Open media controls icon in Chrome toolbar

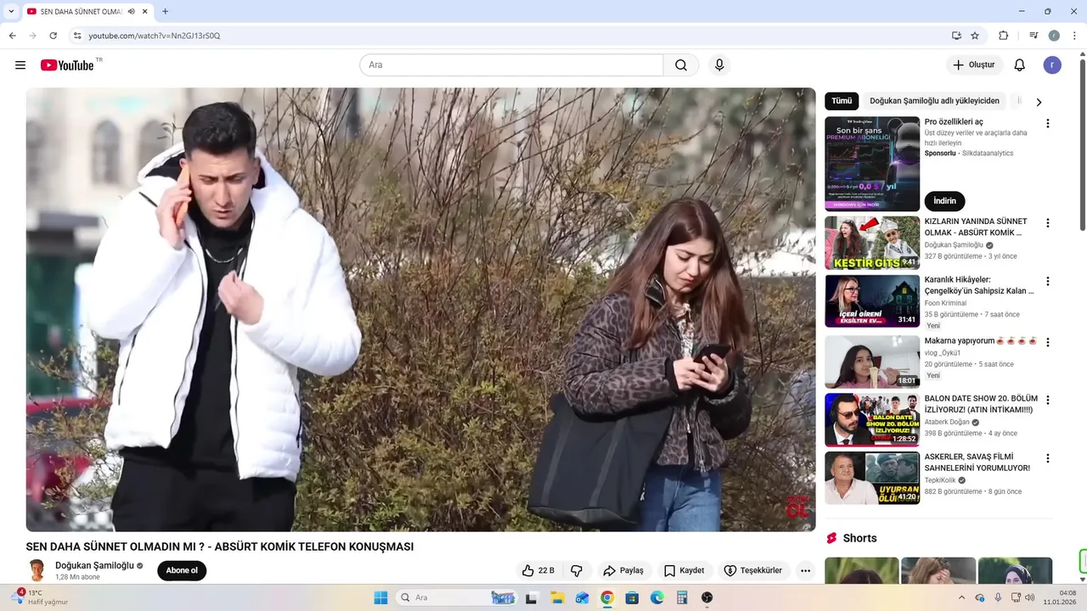(1033, 36)
